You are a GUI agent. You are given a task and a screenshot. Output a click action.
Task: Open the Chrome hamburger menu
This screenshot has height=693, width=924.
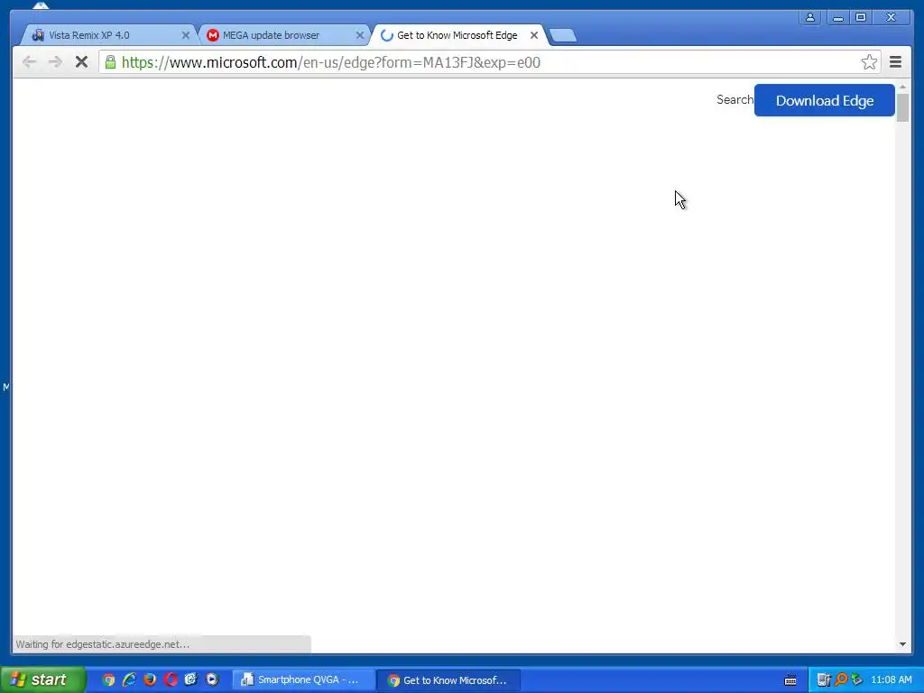coord(895,62)
